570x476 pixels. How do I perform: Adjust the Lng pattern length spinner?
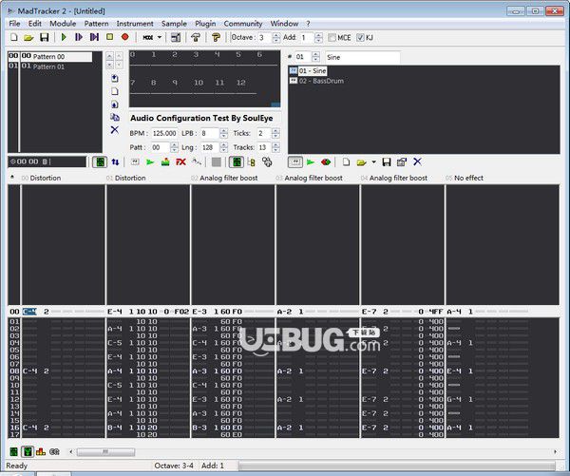pos(224,147)
